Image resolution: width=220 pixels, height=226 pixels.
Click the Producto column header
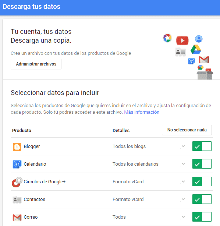(22, 130)
